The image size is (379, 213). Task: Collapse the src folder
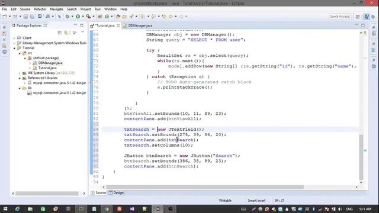[x=20, y=53]
